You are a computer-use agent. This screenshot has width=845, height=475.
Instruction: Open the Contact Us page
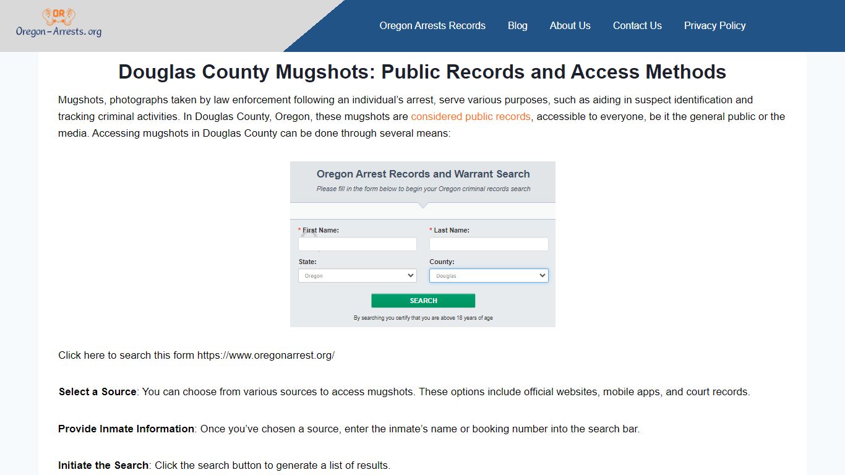coord(637,25)
